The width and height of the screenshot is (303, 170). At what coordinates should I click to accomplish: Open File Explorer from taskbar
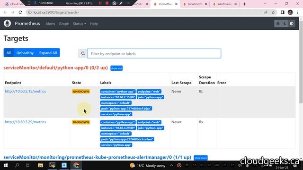[x=40, y=165]
